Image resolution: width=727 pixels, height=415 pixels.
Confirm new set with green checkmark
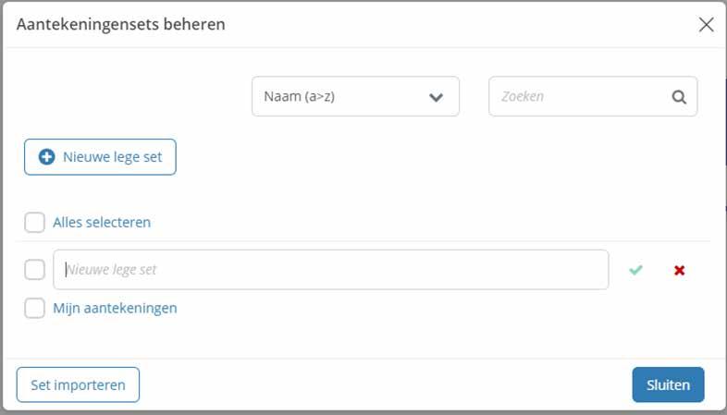635,270
